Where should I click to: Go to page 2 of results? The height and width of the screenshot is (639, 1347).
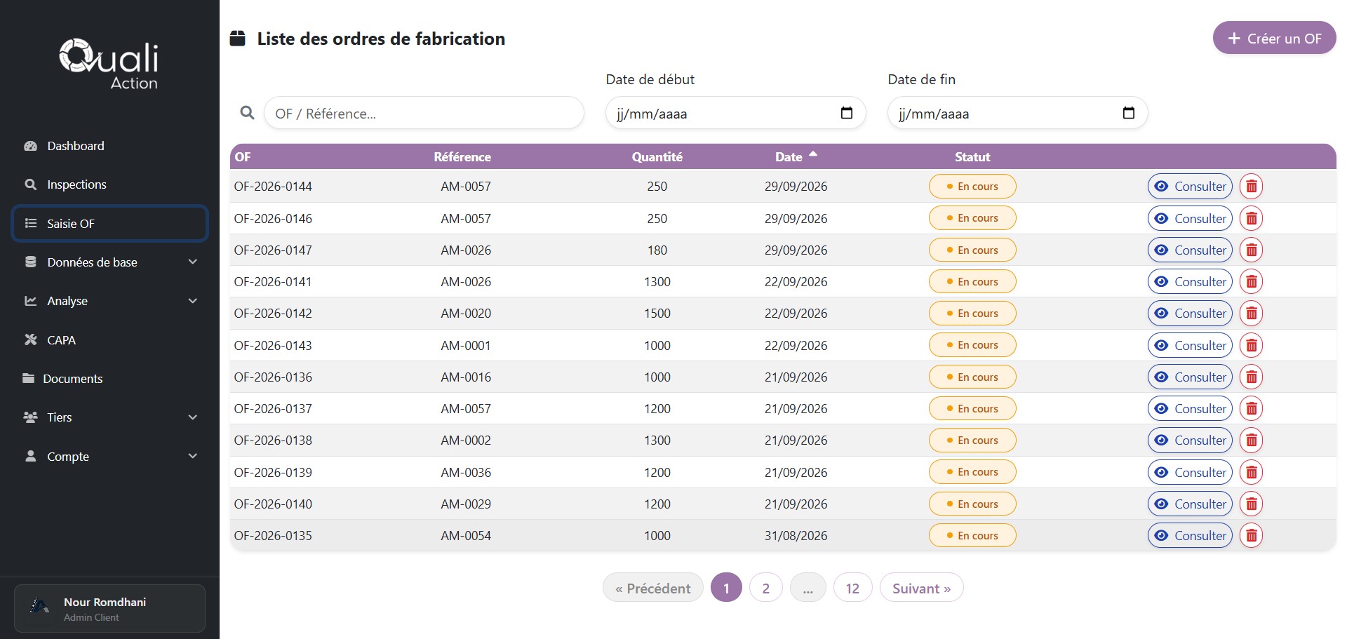point(765,588)
